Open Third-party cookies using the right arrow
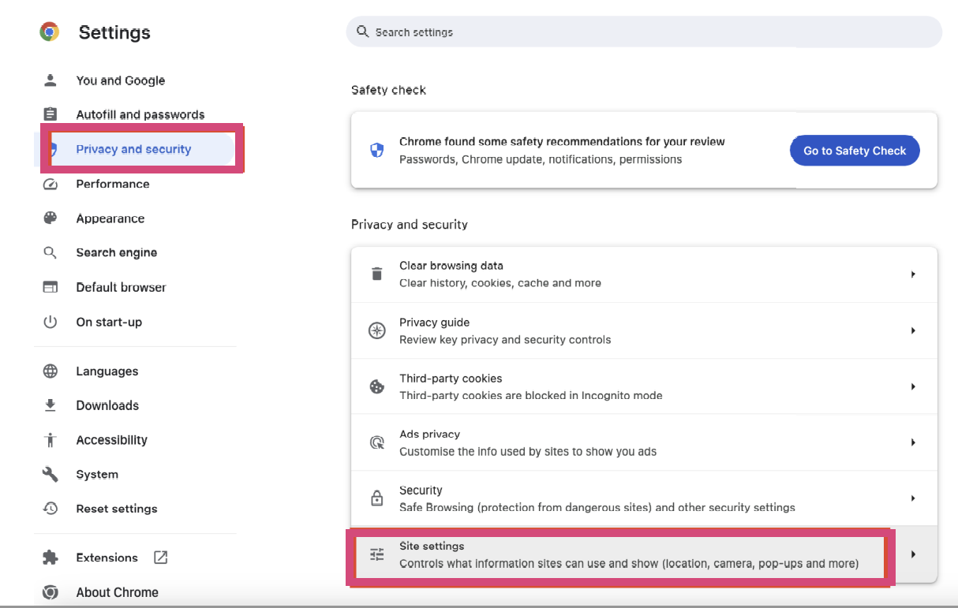958x608 pixels. click(913, 386)
